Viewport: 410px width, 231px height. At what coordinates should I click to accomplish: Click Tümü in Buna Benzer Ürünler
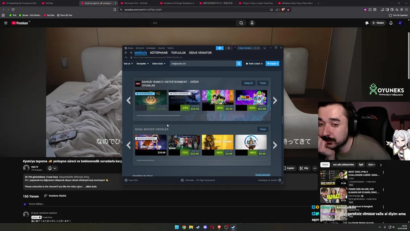point(263,129)
